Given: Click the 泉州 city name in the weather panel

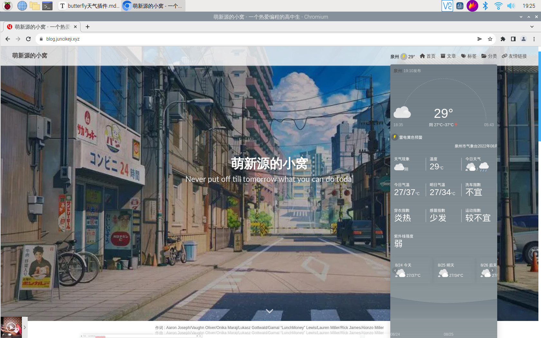Looking at the screenshot, I should coord(398,71).
